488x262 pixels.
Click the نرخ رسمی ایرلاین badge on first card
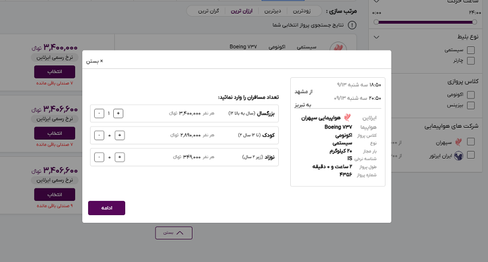point(54,58)
